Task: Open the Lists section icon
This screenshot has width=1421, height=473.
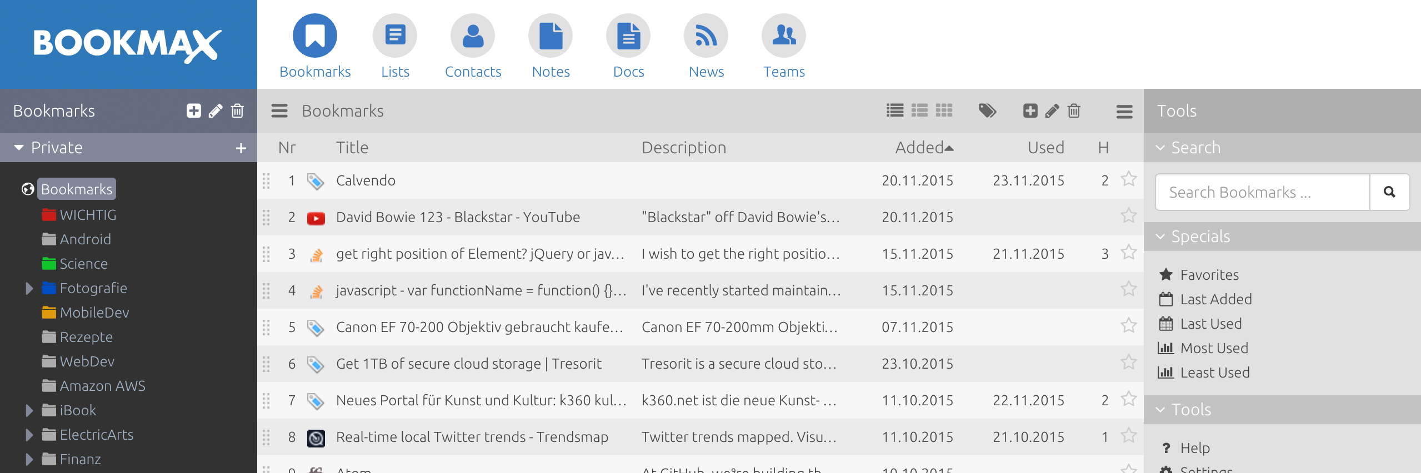Action: pos(395,36)
